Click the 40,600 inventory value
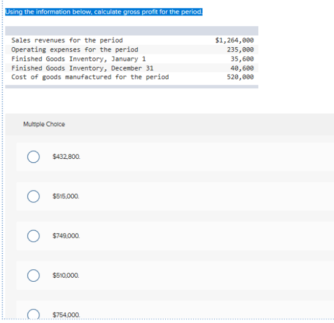The image size is (334, 323). click(242, 68)
